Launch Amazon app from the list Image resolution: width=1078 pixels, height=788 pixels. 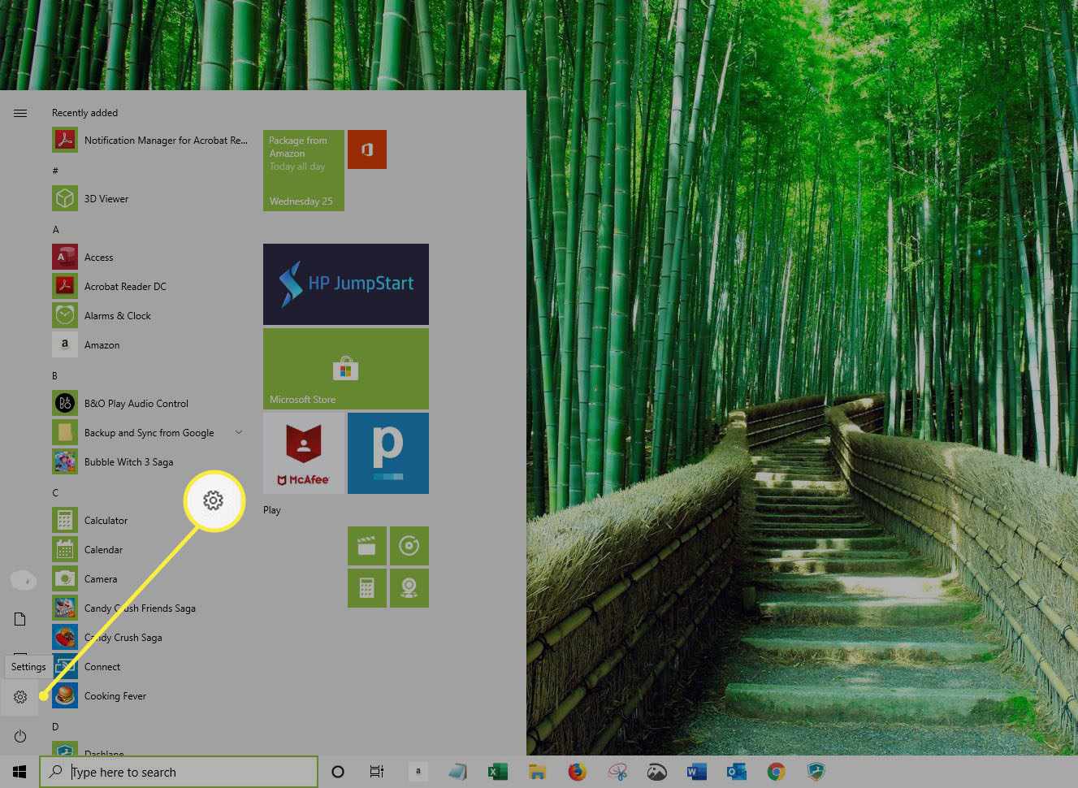coord(150,344)
